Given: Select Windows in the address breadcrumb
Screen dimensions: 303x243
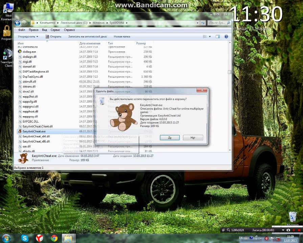Looking at the screenshot, I should 98,23.
